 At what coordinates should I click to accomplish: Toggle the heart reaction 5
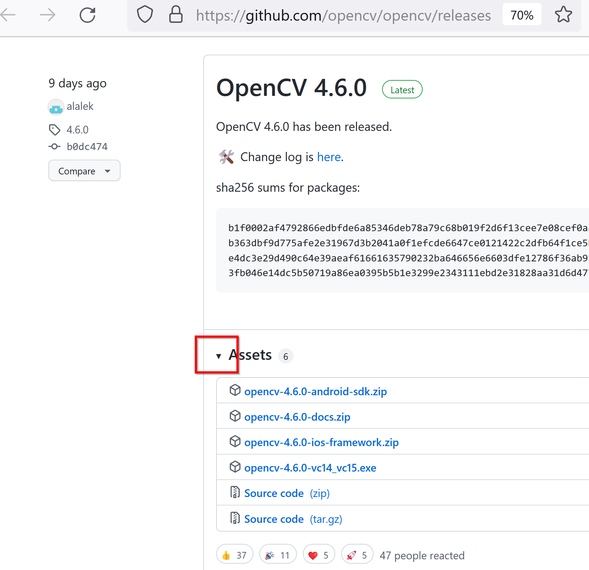pos(319,554)
